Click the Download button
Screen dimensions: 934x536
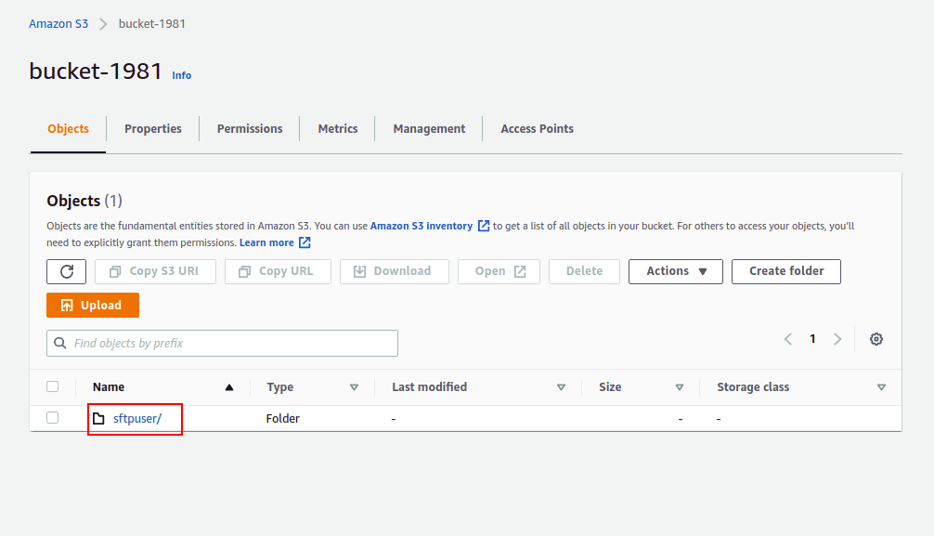click(395, 271)
